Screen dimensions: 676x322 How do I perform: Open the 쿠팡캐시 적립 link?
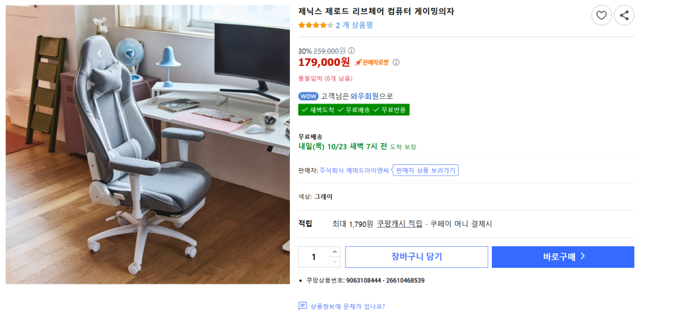click(399, 224)
